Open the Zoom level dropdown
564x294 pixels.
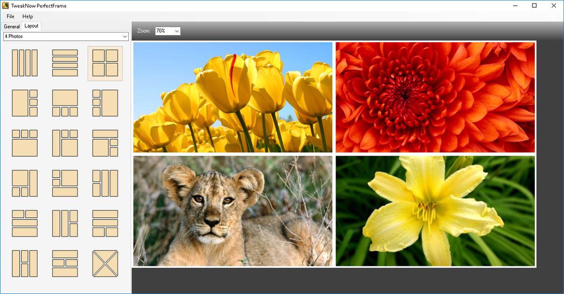point(167,30)
